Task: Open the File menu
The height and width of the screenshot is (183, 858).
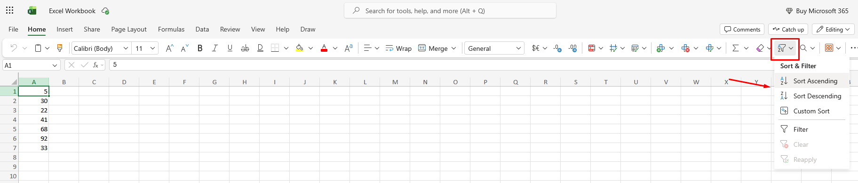Action: pos(13,29)
